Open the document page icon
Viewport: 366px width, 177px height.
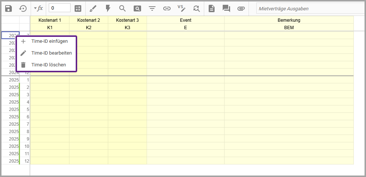pyautogui.click(x=212, y=8)
